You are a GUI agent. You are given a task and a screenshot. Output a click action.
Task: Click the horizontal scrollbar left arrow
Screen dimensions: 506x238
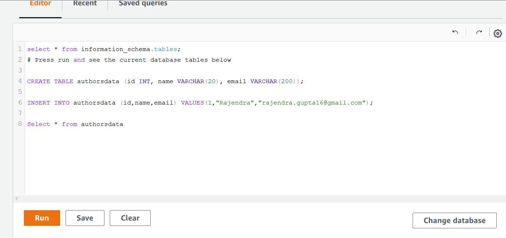(17, 199)
